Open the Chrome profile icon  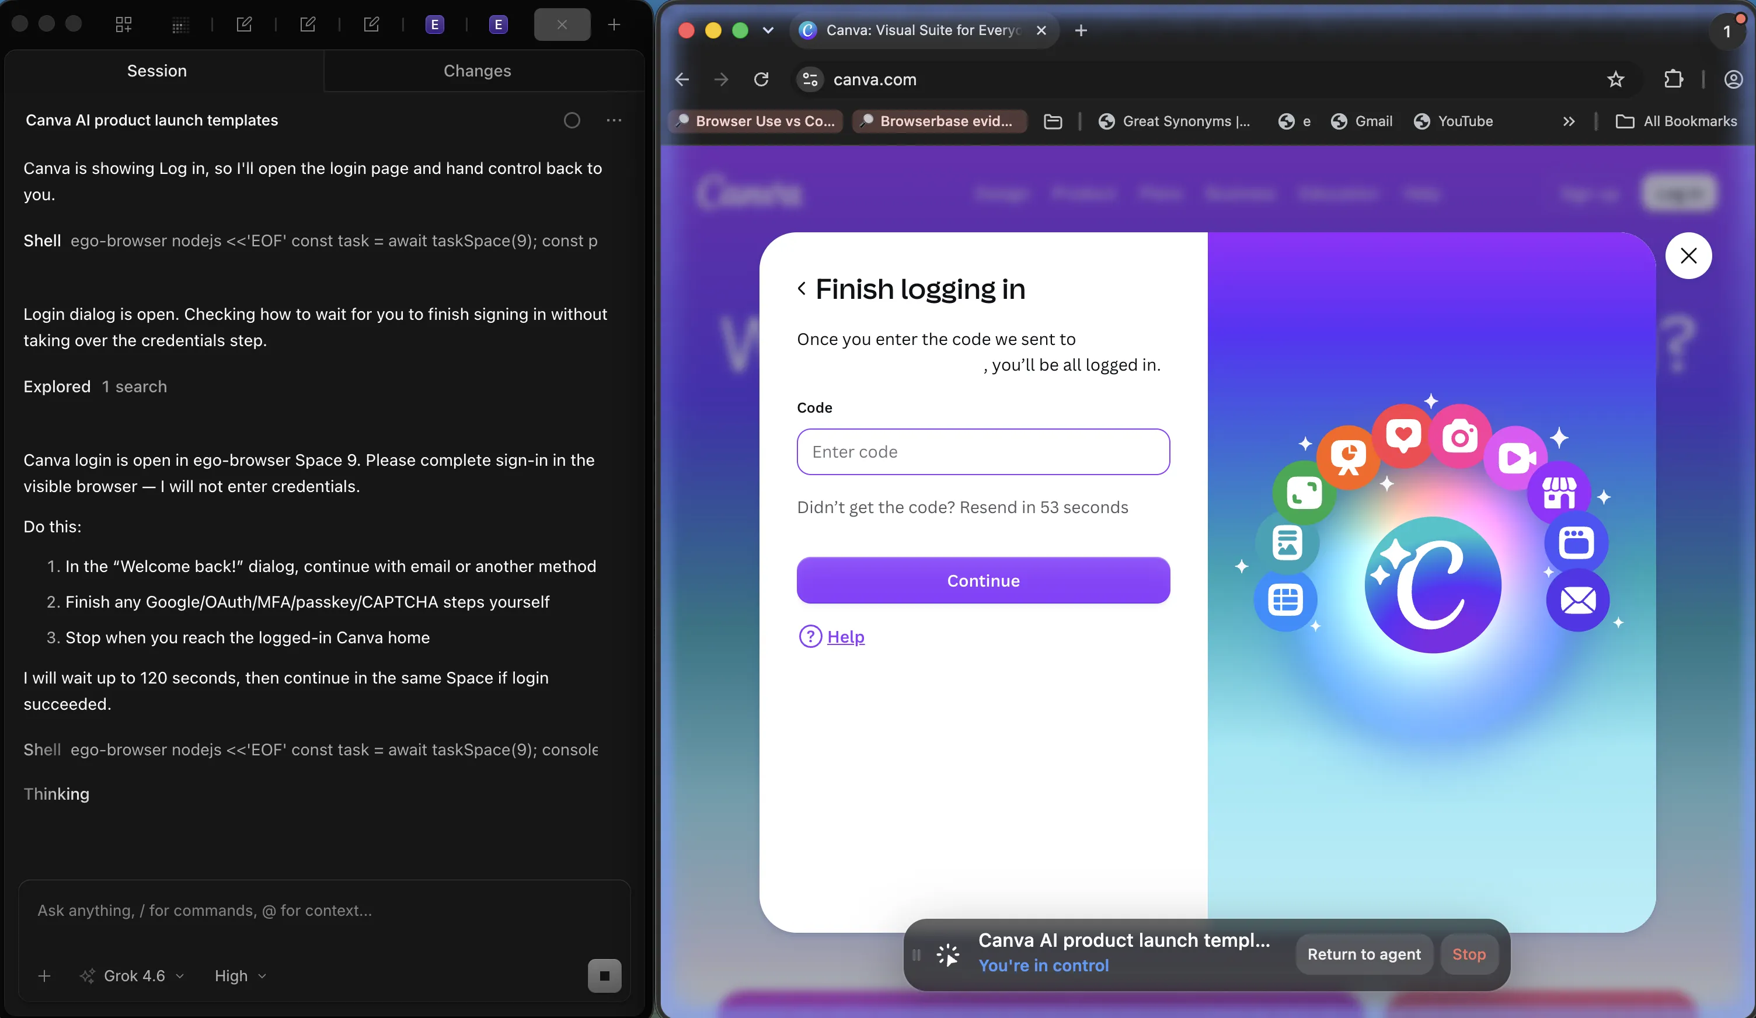pos(1733,79)
